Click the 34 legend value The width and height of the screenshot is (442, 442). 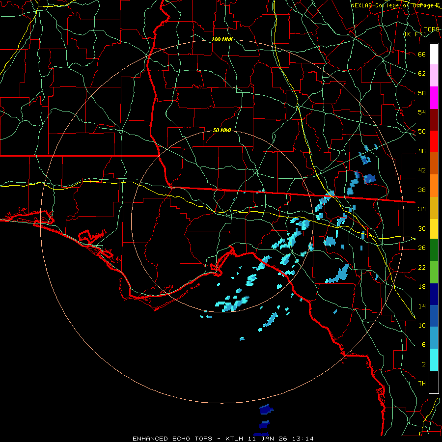tap(422, 209)
